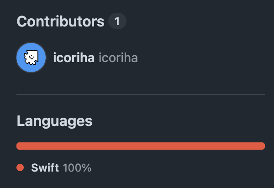The width and height of the screenshot is (274, 188).
Task: Click the rounded pill counter beside Contributors
Action: pyautogui.click(x=117, y=21)
